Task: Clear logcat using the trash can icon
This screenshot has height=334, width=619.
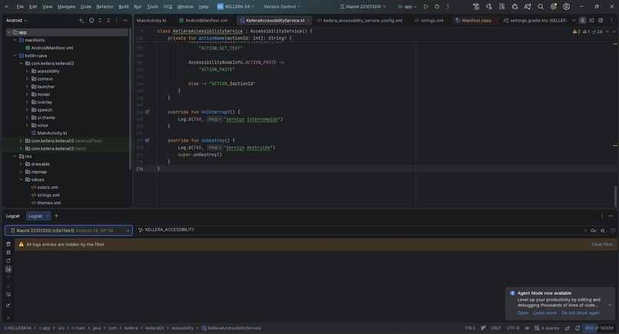Action: pos(8,244)
